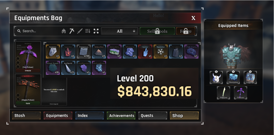Image resolution: width=274 pixels, height=135 pixels.
Task: Click the locked Forge button
Action: pos(186,31)
